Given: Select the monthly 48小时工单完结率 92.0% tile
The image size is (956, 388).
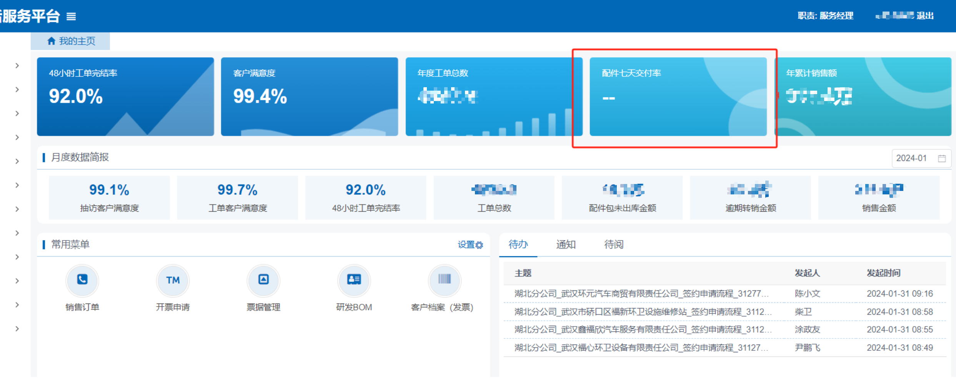Looking at the screenshot, I should [x=366, y=197].
